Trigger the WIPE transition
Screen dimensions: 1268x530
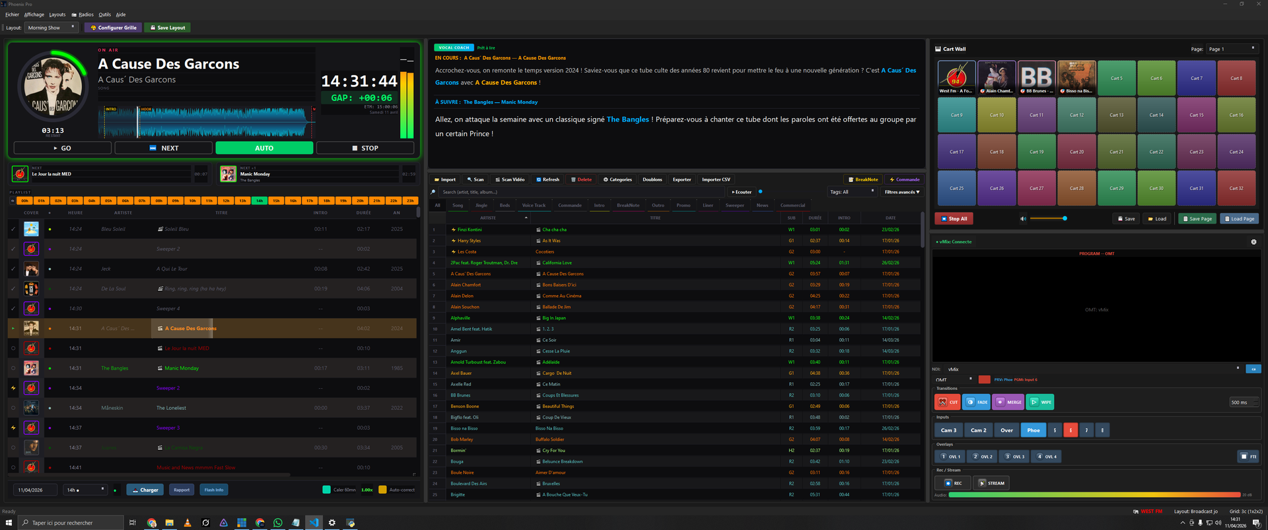tap(1040, 402)
